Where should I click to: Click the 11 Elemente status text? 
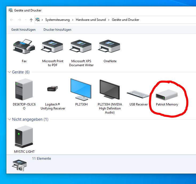pyautogui.click(x=41, y=159)
